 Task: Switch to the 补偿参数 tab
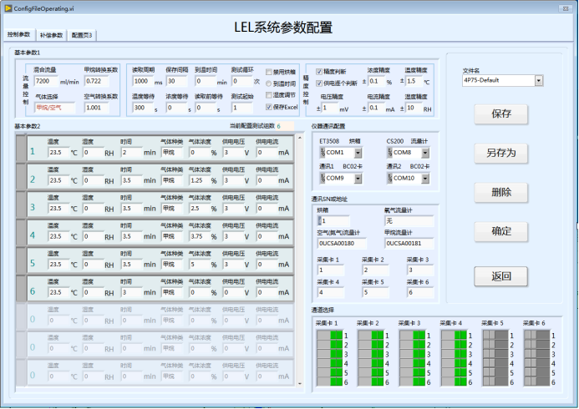[x=51, y=35]
